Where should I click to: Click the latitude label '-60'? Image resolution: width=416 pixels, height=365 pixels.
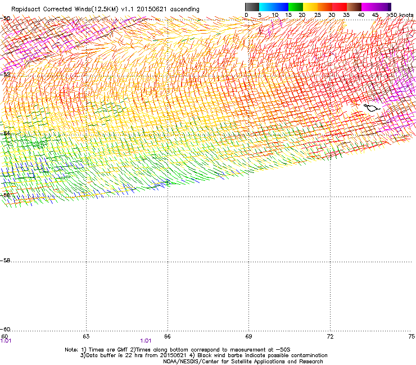tap(5, 330)
